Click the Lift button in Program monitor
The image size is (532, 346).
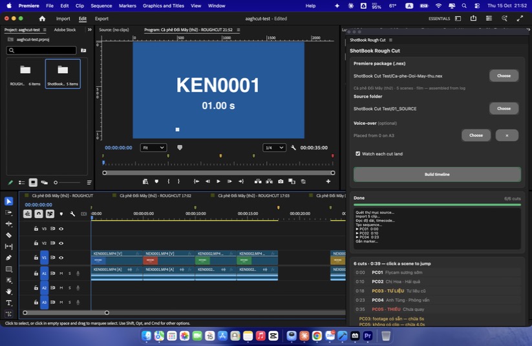tap(258, 182)
